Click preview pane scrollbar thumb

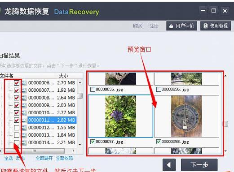click(226, 124)
